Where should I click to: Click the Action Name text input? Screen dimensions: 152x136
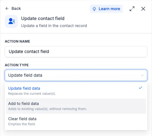click(x=76, y=52)
